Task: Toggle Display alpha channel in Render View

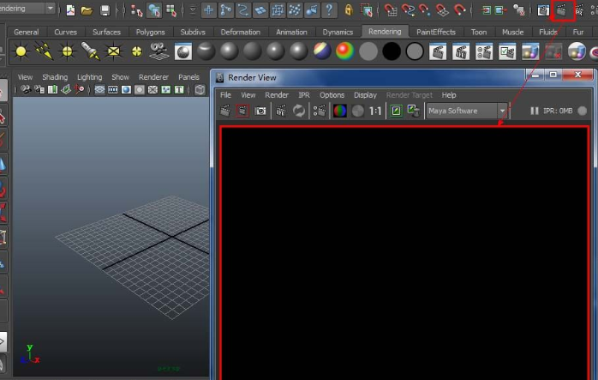Action: tap(358, 111)
